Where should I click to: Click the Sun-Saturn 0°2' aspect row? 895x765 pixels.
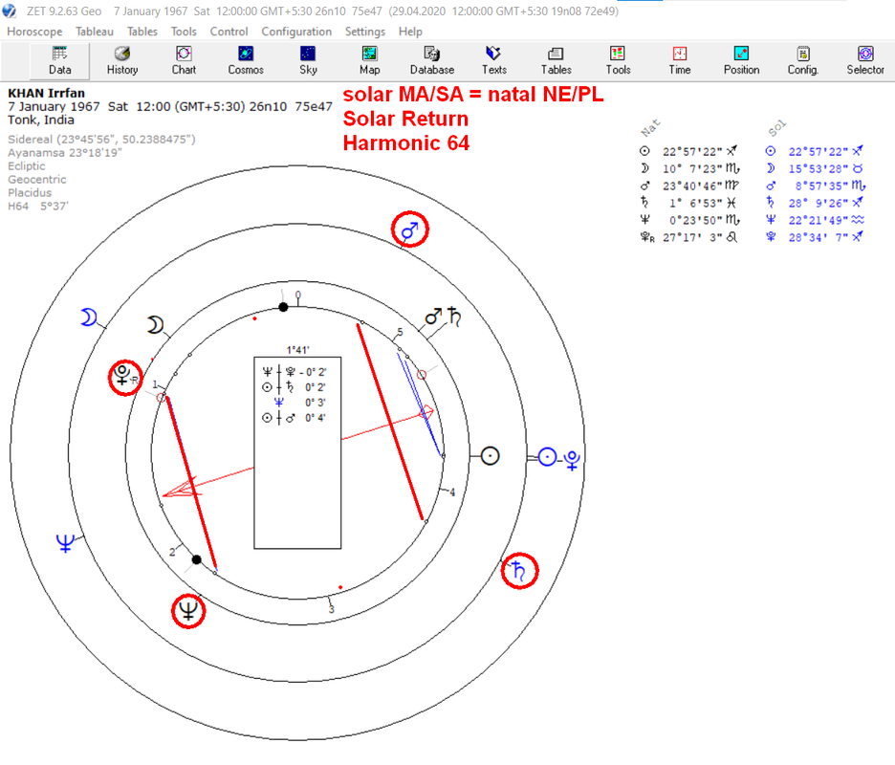point(294,387)
